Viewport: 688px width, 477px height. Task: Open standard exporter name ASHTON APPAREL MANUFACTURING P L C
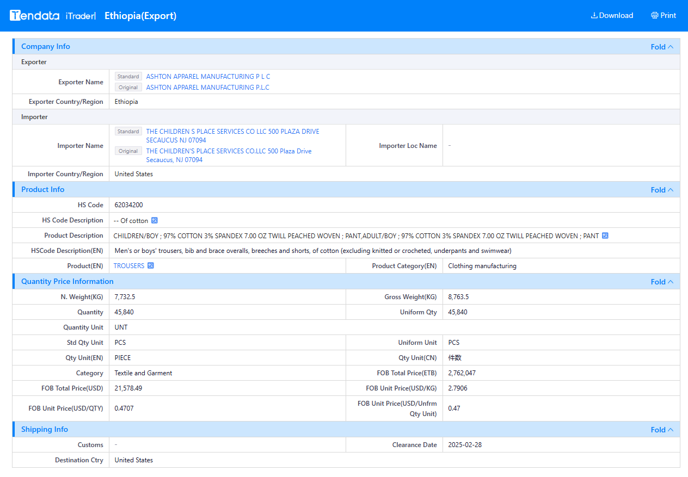tap(208, 77)
